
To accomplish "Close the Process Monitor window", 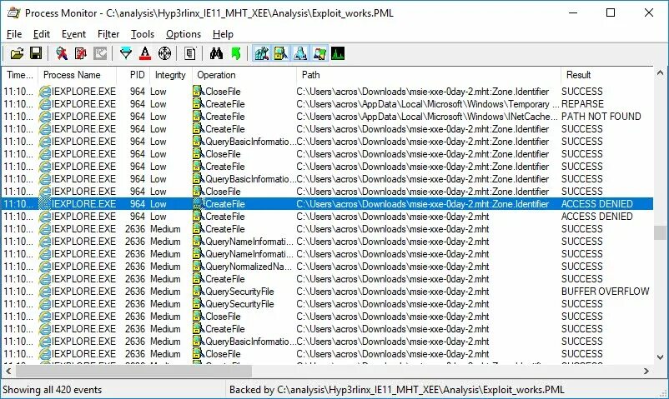I will (x=648, y=12).
